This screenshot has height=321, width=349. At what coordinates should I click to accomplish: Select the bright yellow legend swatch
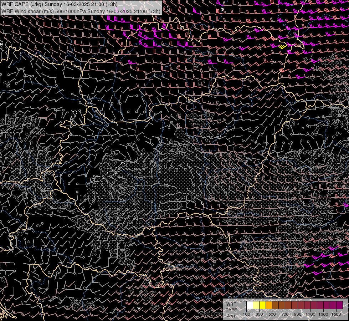click(x=263, y=305)
